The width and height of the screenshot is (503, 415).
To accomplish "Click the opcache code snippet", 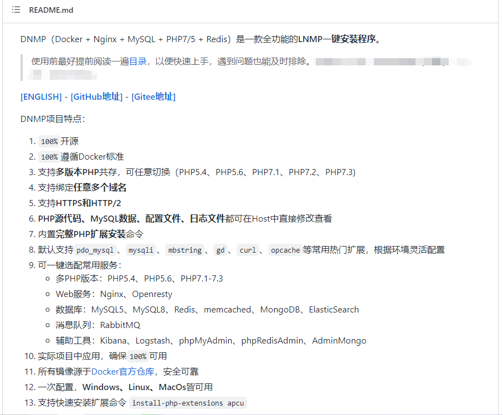I will click(x=285, y=249).
